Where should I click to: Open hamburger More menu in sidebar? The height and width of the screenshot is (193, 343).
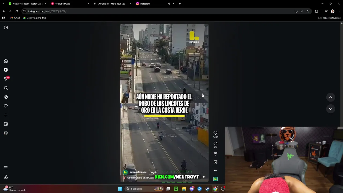[x=6, y=168]
